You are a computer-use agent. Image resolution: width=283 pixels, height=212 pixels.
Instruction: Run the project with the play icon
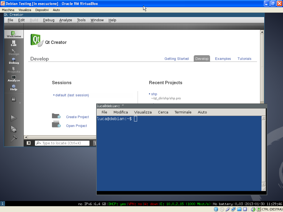pyautogui.click(x=14, y=118)
